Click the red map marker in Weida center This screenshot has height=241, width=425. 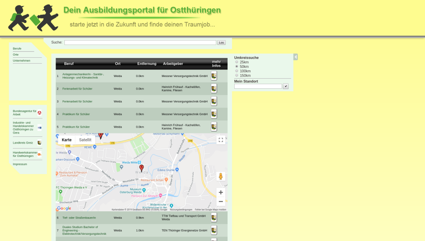pos(141,168)
